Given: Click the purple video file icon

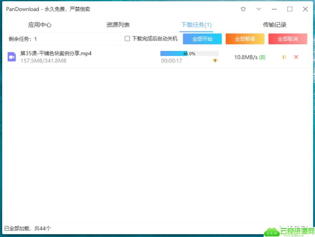Looking at the screenshot, I should pos(12,57).
